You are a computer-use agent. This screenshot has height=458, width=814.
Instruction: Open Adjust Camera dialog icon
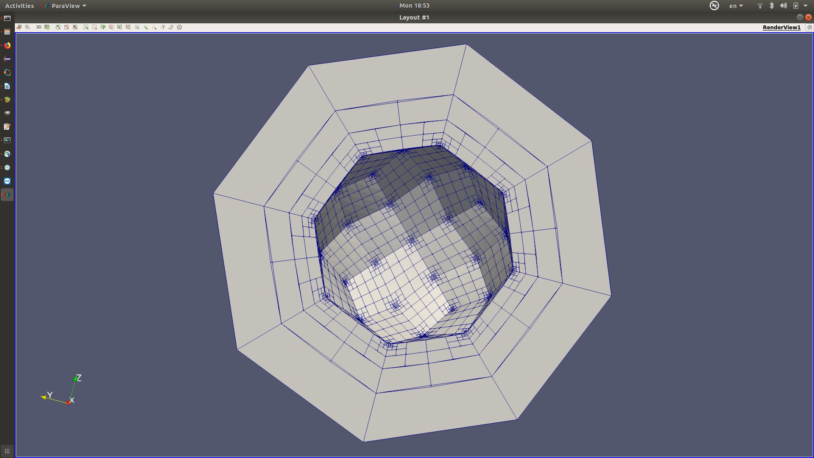click(47, 27)
